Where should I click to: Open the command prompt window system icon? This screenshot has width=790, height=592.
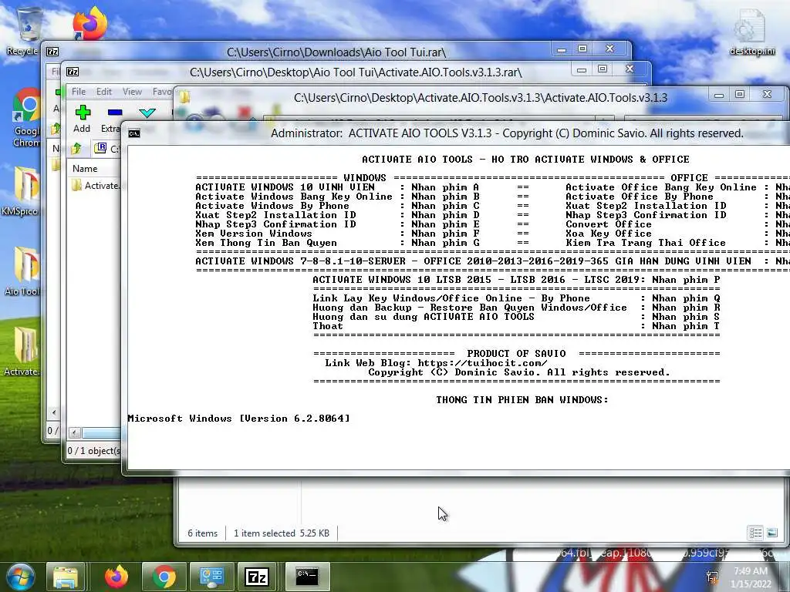click(x=134, y=133)
